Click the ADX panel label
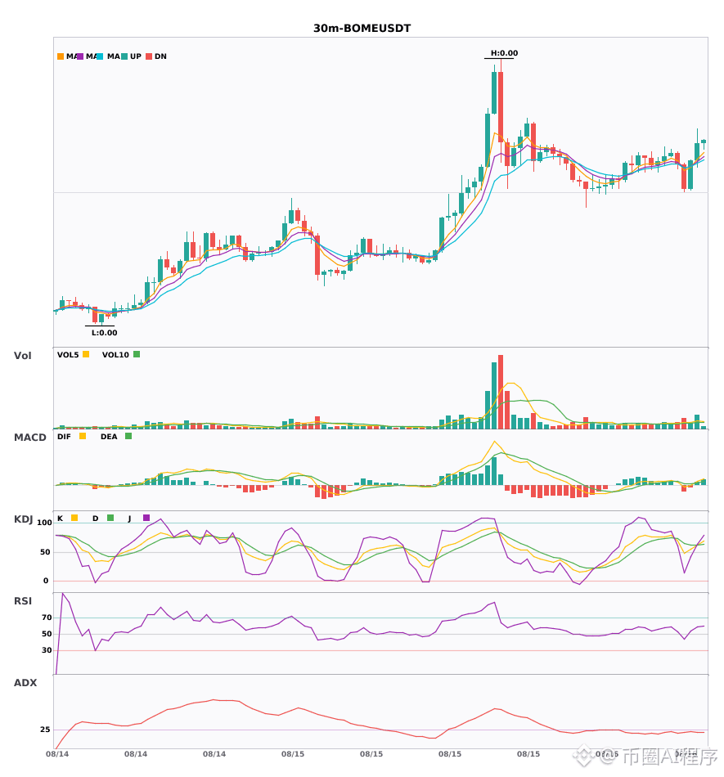This screenshot has width=724, height=777. click(x=25, y=683)
